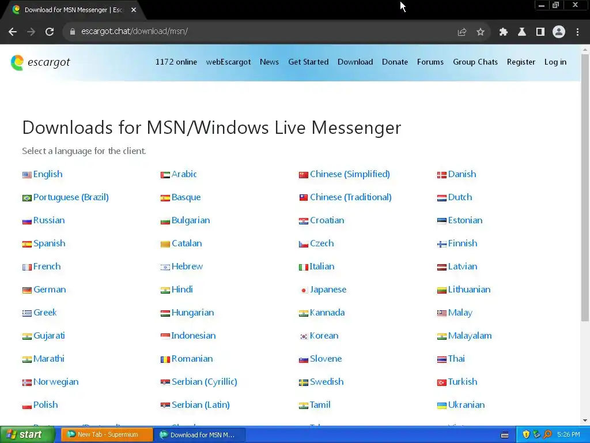This screenshot has height=443, width=590.
Task: Open the security shield tray icon
Action: click(x=526, y=435)
